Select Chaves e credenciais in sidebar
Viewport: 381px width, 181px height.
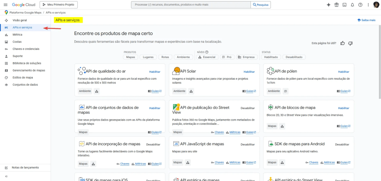(x=26, y=49)
